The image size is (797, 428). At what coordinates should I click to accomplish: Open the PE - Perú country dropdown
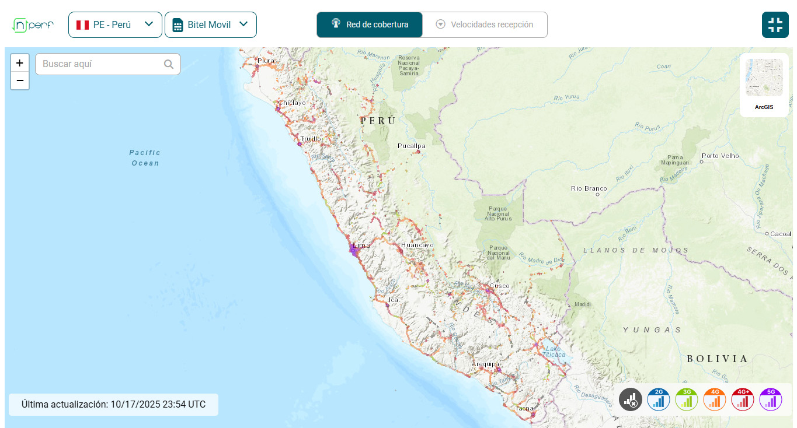(115, 25)
